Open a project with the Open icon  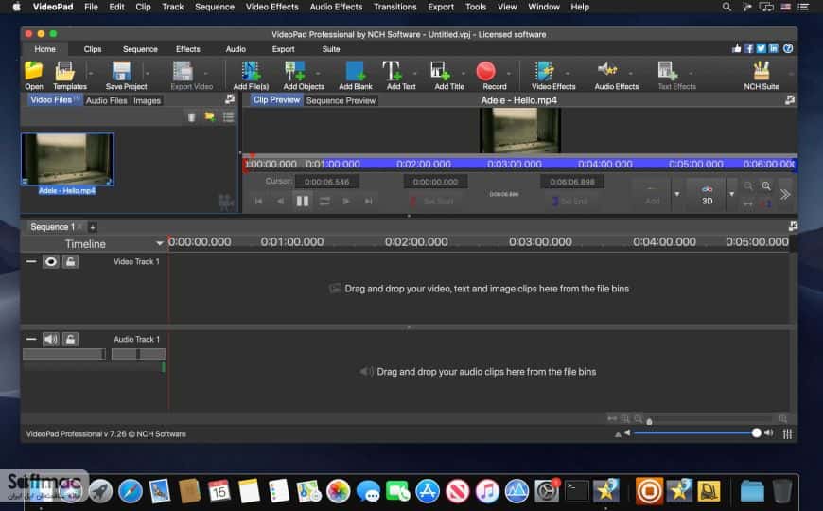[x=34, y=75]
